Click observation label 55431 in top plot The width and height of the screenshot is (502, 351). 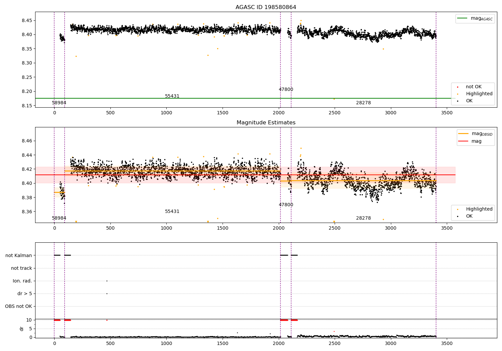172,96
